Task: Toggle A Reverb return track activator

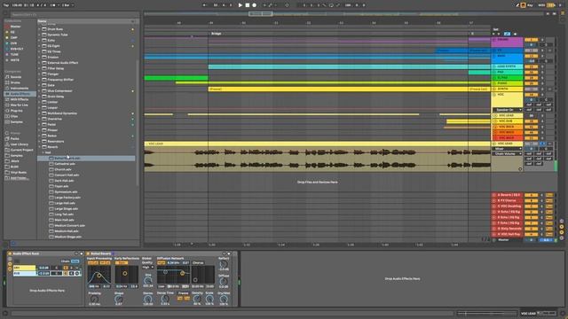Action: click(x=531, y=195)
